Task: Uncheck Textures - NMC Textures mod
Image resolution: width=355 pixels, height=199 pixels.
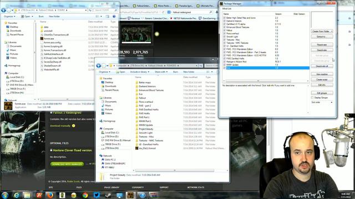Action: coord(224,43)
